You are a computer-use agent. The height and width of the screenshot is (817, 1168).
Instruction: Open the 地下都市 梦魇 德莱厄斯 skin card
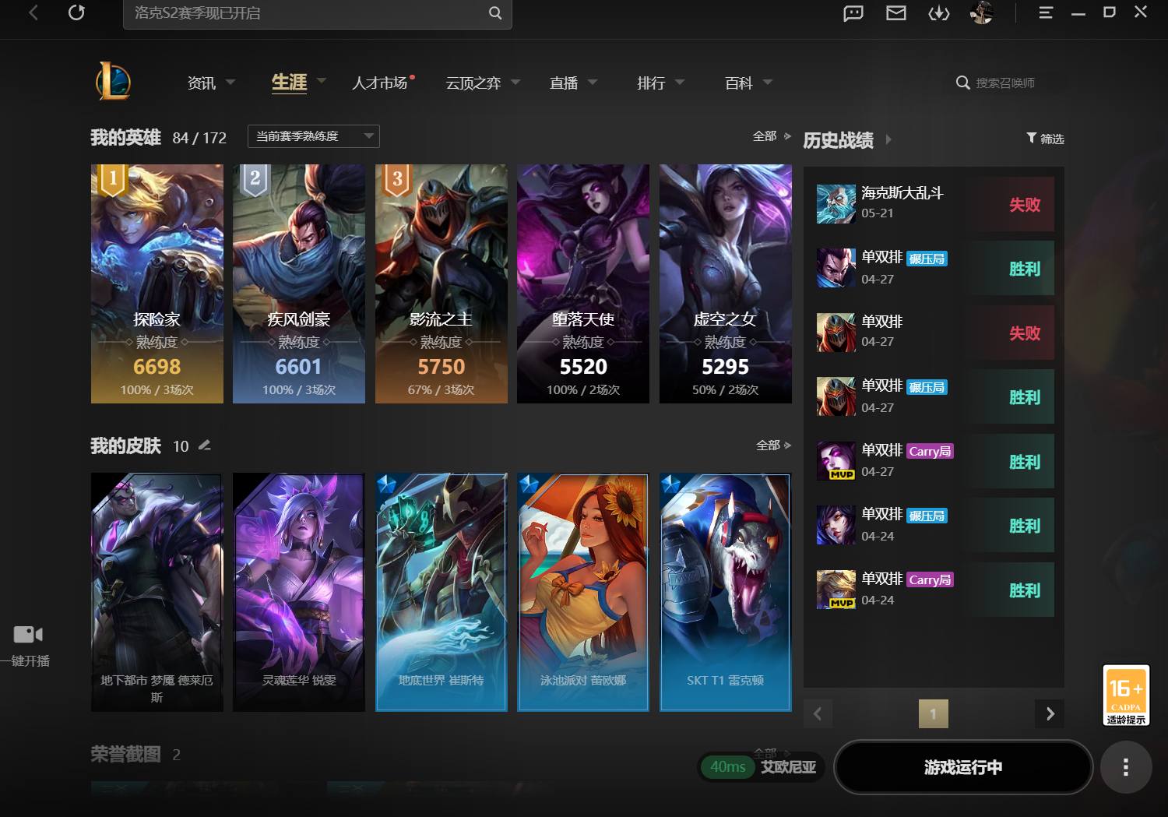157,592
